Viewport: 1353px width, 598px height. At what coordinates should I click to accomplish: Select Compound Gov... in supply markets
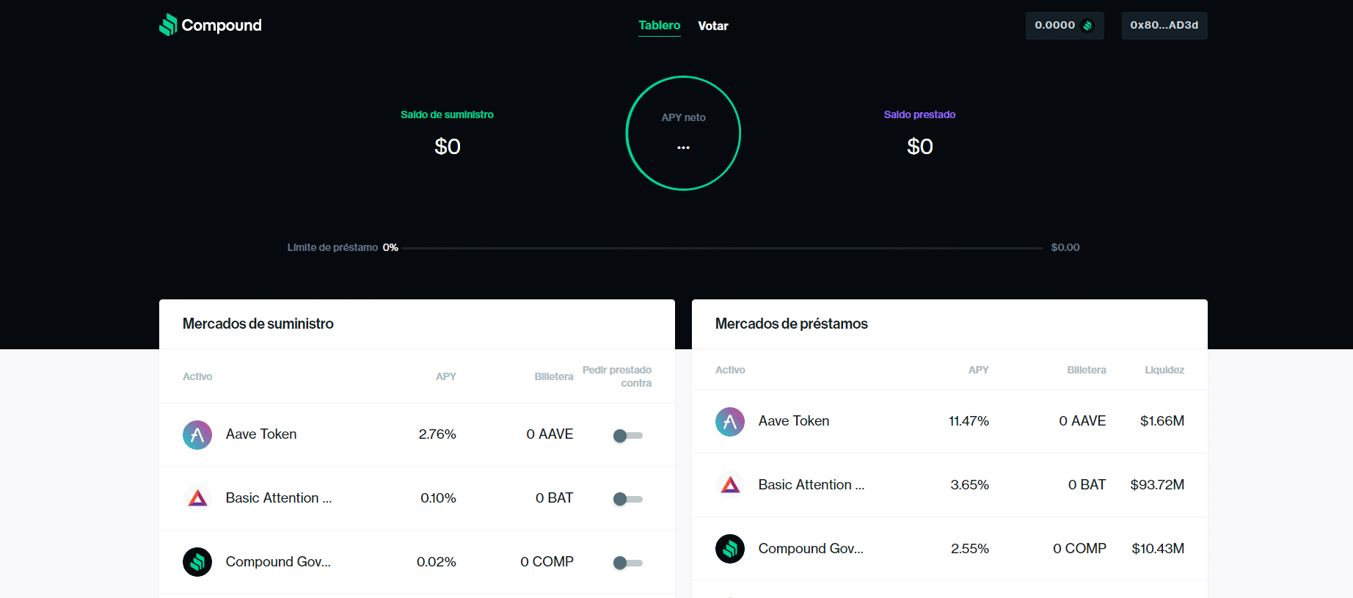tap(278, 562)
